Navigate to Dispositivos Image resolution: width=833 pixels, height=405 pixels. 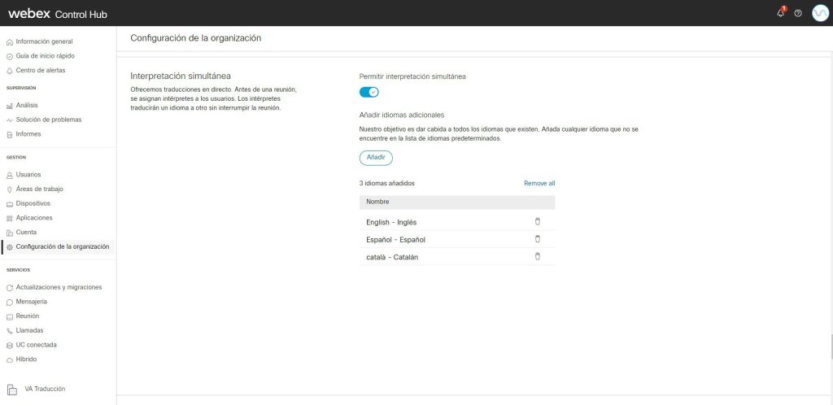[x=33, y=203]
